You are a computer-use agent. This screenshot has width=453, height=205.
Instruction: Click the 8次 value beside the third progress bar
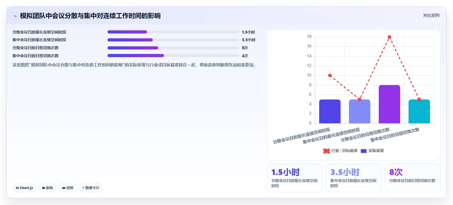(x=245, y=48)
